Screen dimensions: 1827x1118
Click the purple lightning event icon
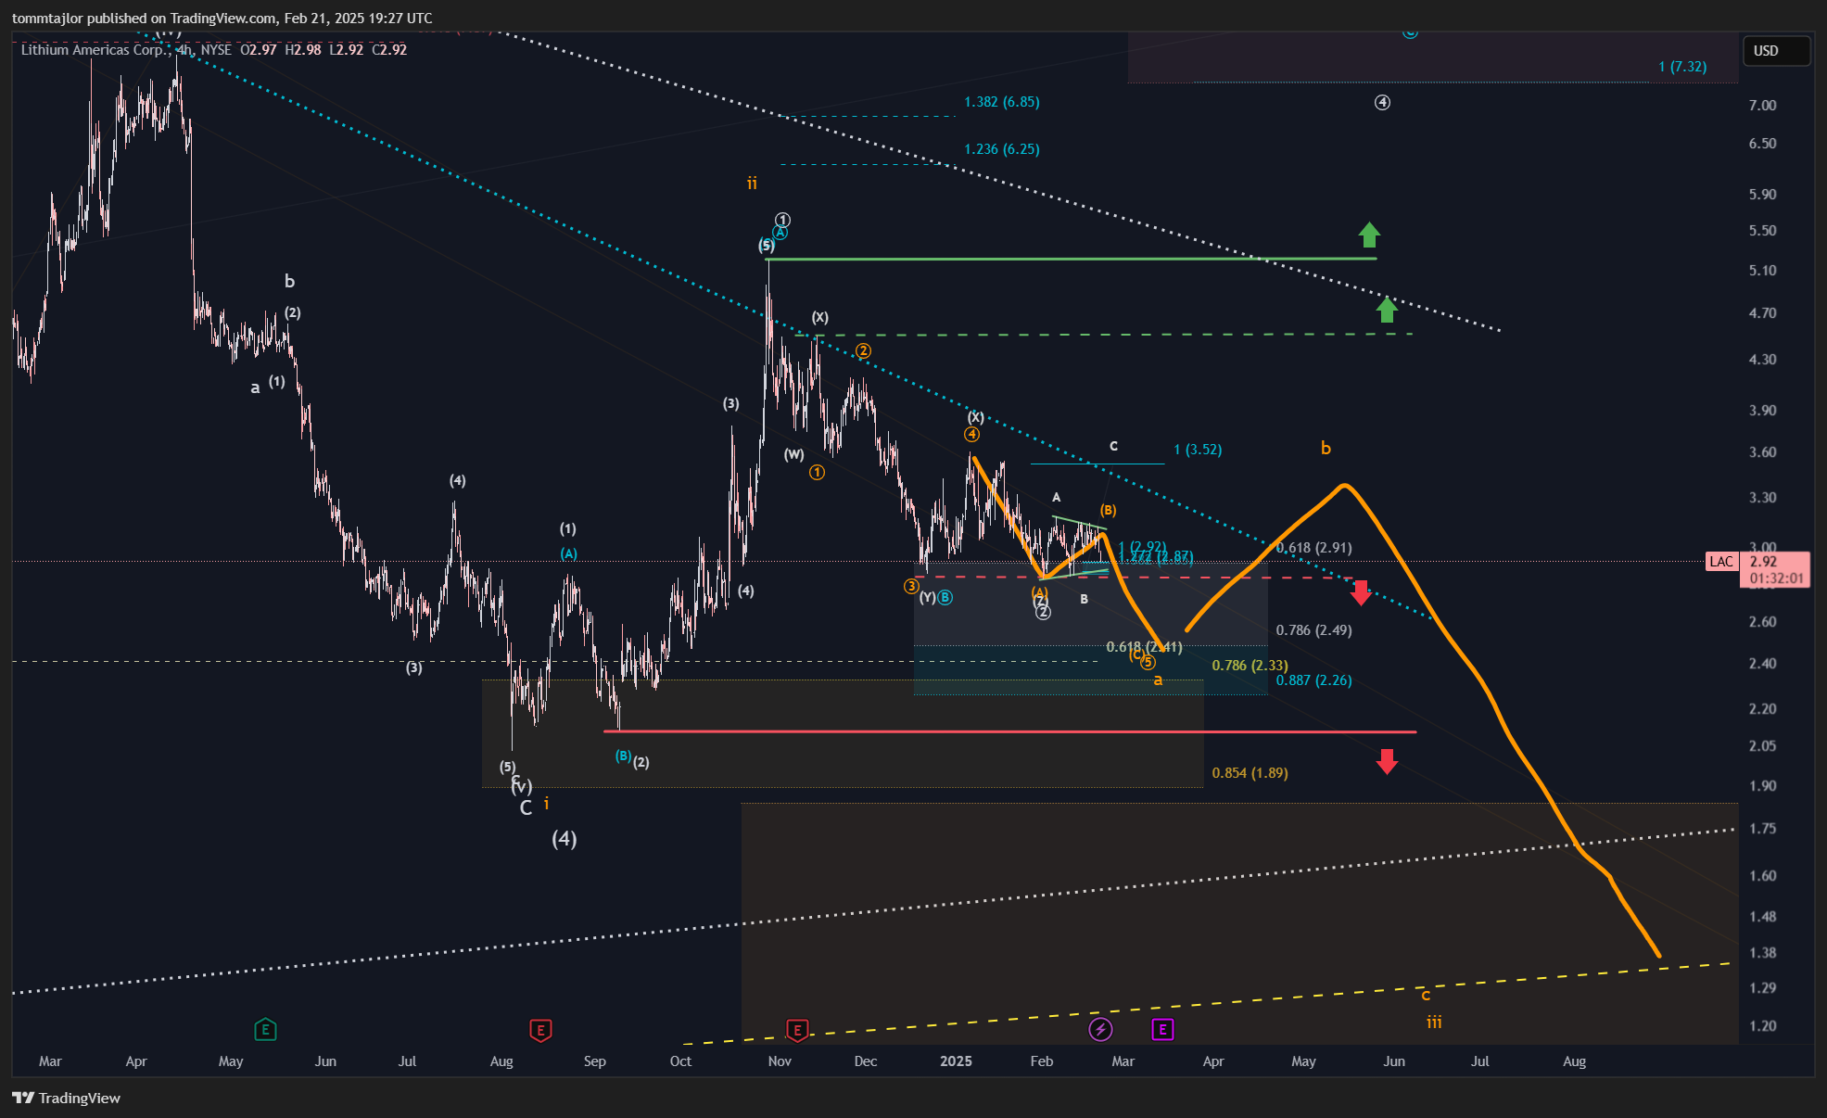click(x=1100, y=1029)
